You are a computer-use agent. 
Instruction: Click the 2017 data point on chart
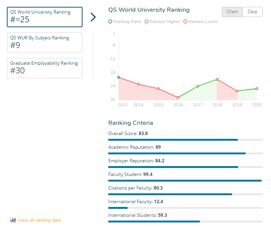point(198,86)
